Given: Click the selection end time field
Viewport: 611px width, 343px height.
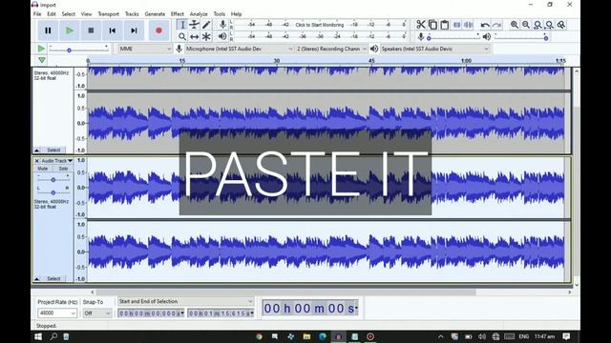Looking at the screenshot, I should tap(221, 313).
